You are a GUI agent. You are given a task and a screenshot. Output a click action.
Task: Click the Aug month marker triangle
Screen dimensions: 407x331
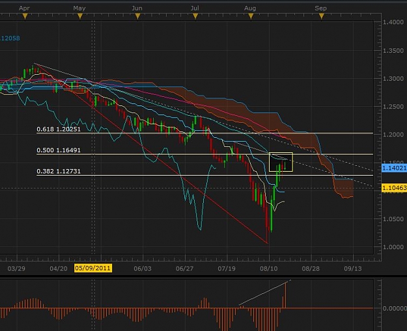(x=251, y=17)
